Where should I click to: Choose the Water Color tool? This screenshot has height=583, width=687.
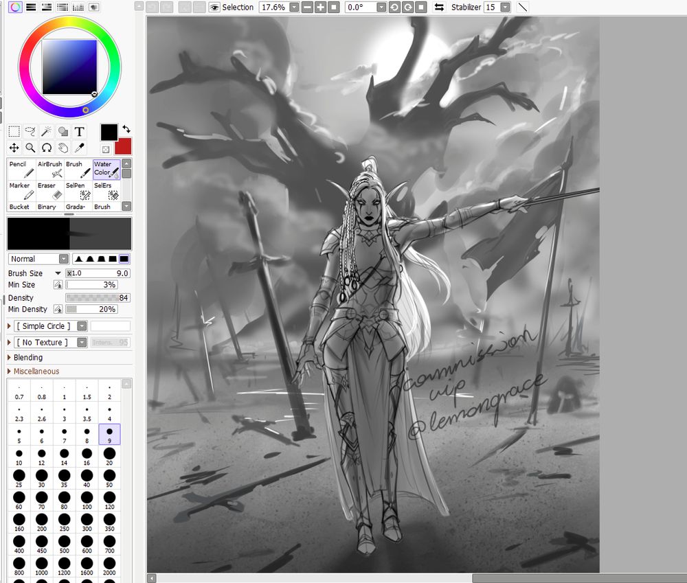click(106, 169)
